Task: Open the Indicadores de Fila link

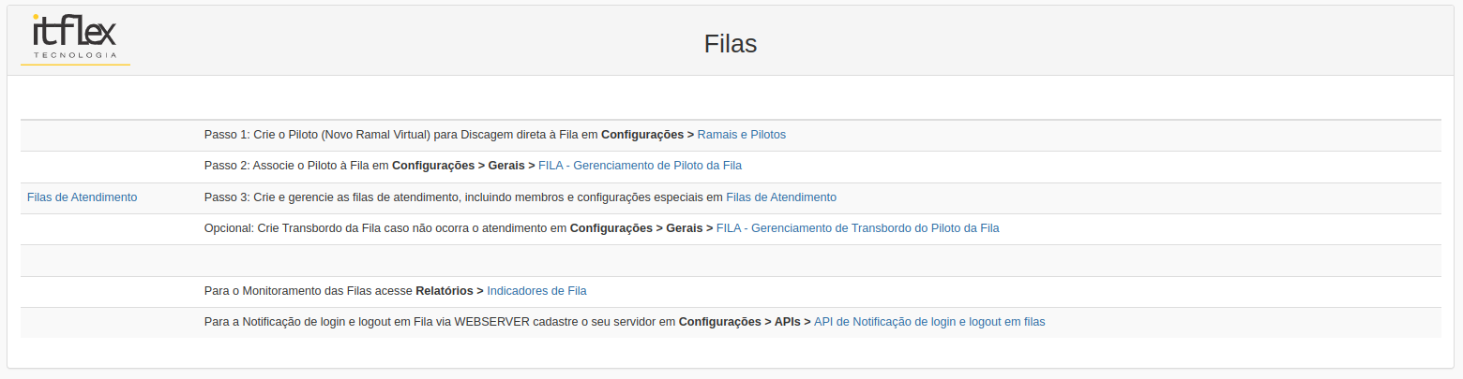Action: 536,291
